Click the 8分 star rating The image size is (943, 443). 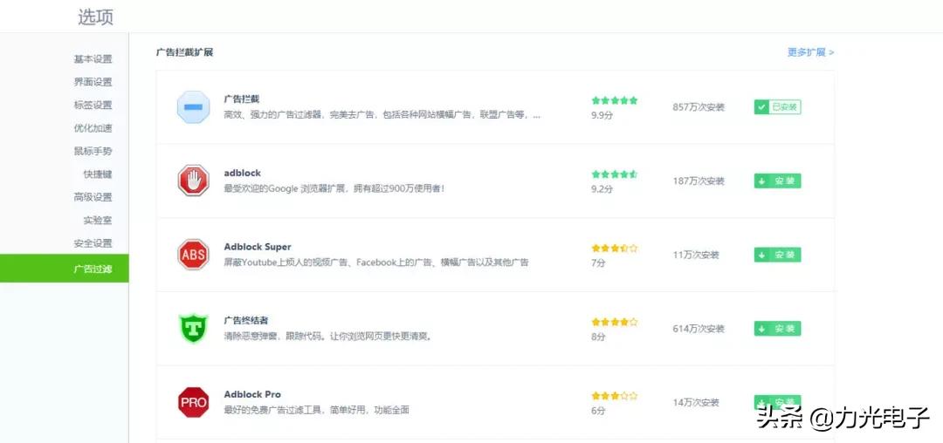click(x=614, y=322)
